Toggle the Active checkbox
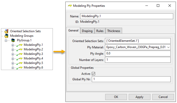 point(94,74)
